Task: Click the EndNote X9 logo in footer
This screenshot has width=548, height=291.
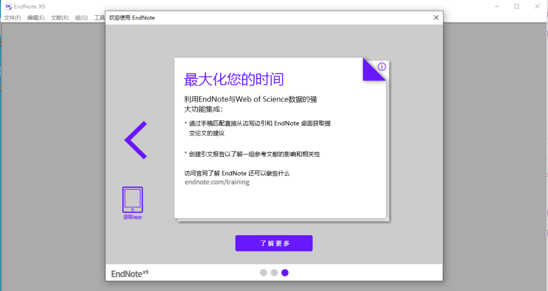Action: (130, 274)
